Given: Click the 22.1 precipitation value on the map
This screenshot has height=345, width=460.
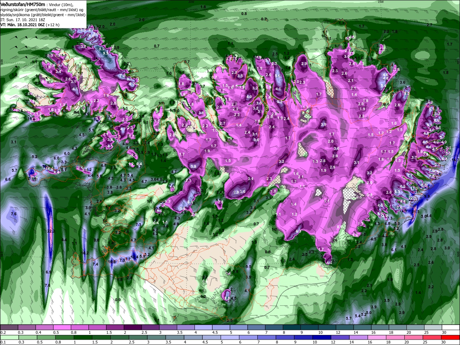Looking at the screenshot, I should [x=413, y=198].
